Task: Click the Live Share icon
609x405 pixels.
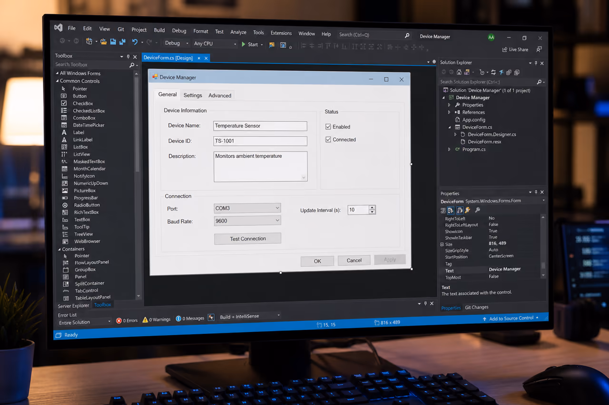Action: (x=505, y=49)
